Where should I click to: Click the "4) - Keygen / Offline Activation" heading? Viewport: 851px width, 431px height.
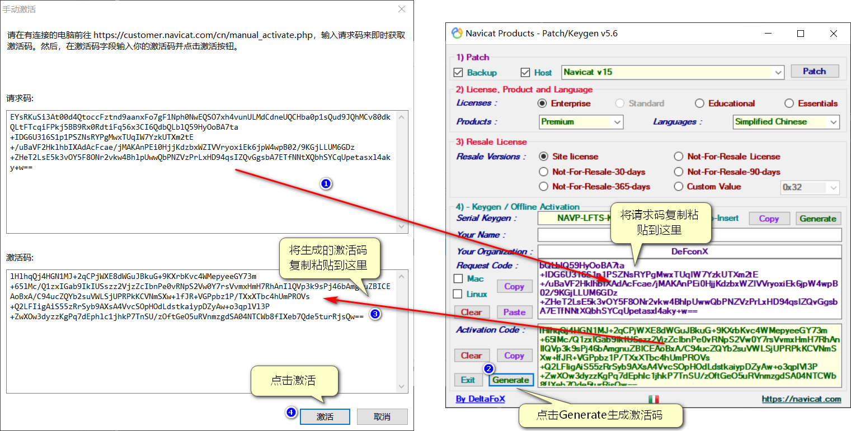tap(518, 207)
